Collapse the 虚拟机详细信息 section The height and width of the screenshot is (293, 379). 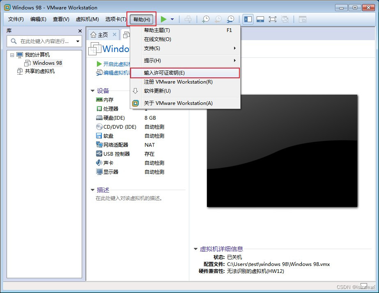[x=196, y=249]
